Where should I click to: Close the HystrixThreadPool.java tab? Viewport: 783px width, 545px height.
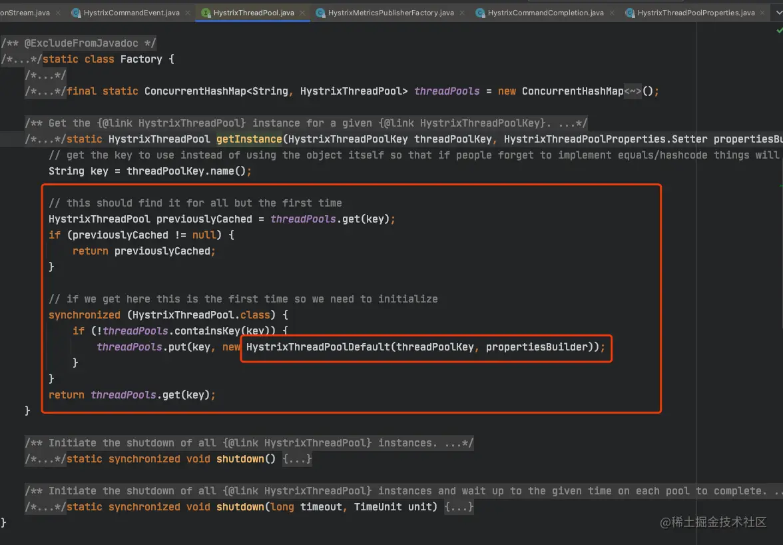coord(302,13)
